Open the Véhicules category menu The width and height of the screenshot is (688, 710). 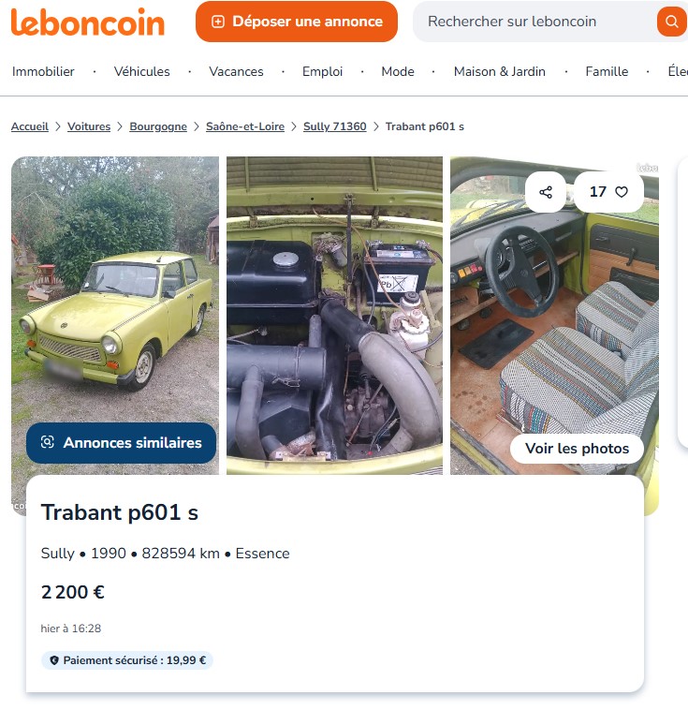[141, 71]
